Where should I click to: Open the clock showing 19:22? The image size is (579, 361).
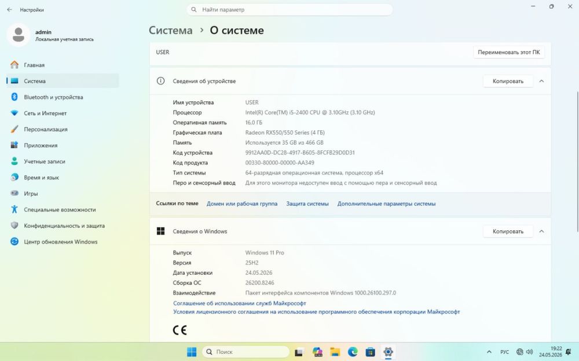tap(550, 352)
